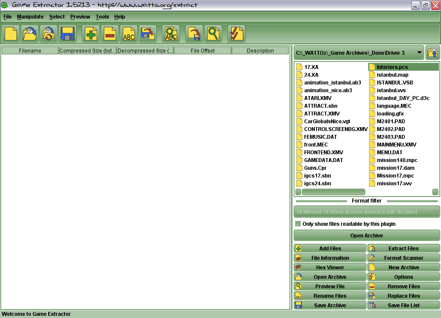Click the file list horizontal scrollbar
This screenshot has height=318, width=441.
[x=333, y=192]
